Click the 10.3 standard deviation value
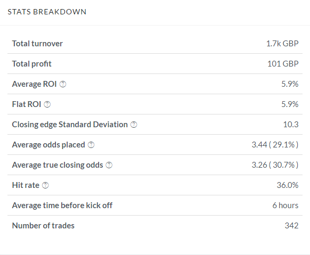 291,125
